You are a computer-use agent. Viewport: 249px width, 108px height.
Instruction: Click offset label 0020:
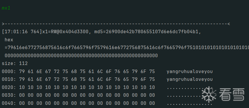[9, 87]
